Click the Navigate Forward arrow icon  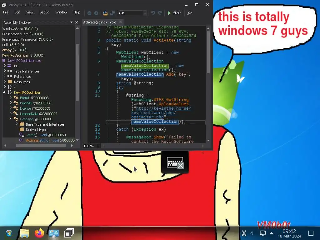[x=96, y=13]
